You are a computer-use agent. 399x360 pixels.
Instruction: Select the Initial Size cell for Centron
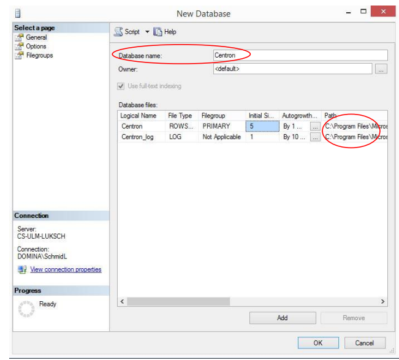[261, 126]
